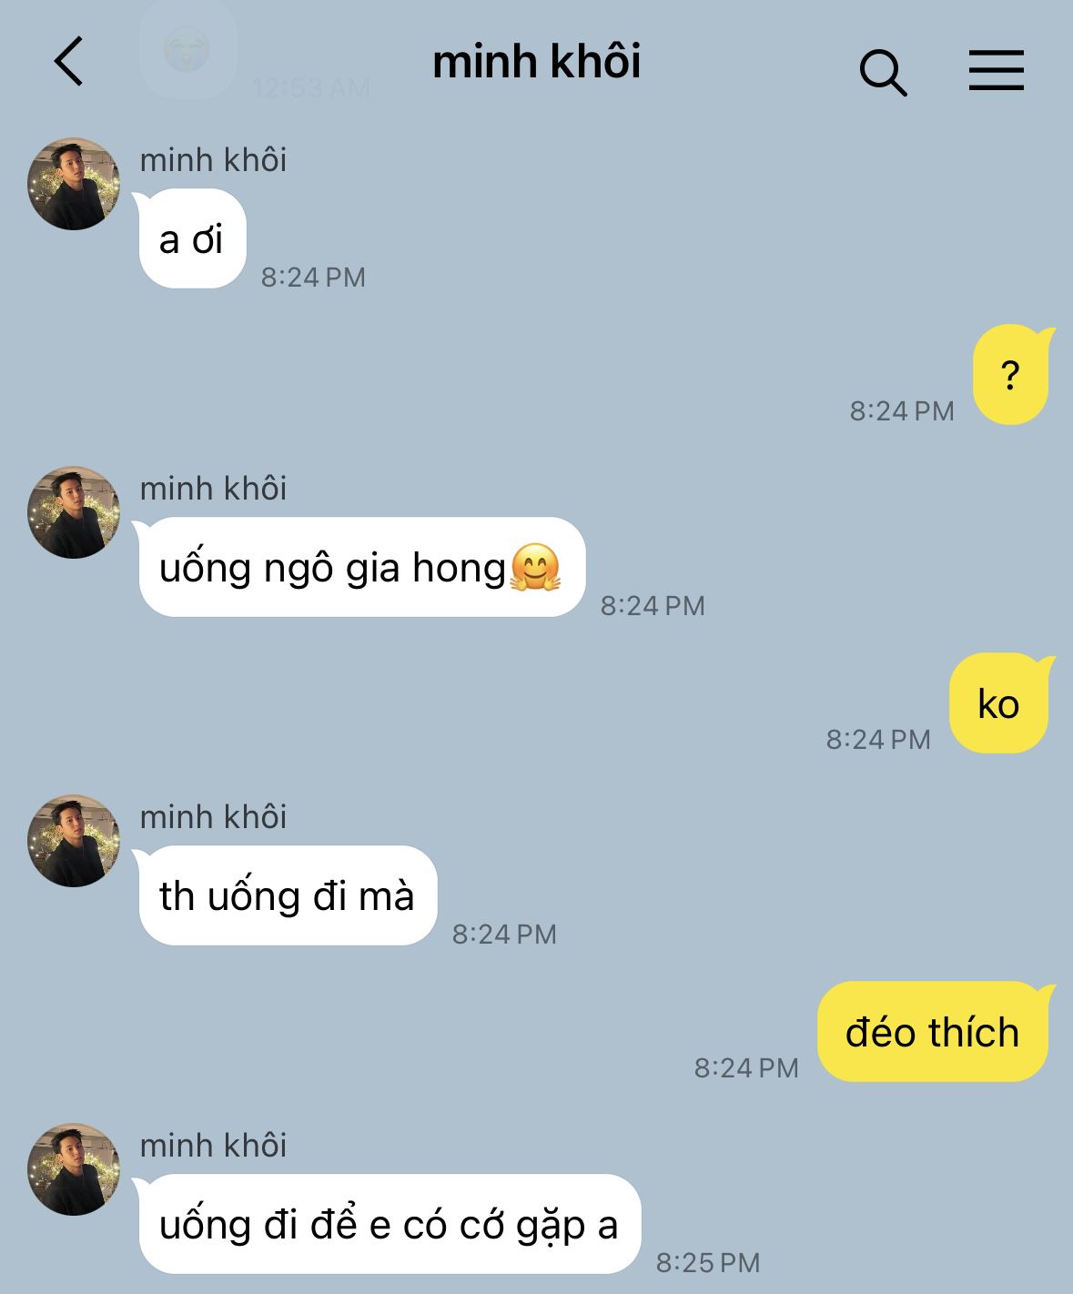Select the "th uống đi mà" bubble
Screen dimensions: 1073x1294
[x=287, y=895]
